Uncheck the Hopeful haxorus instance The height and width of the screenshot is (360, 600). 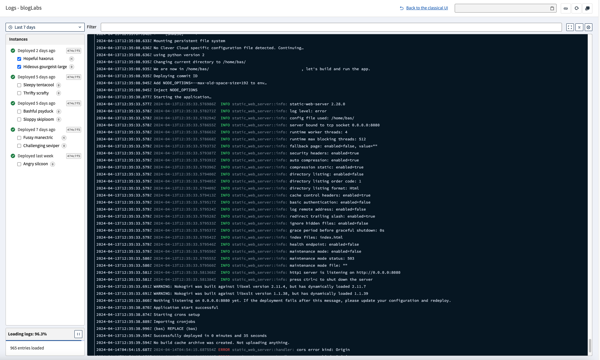[x=19, y=58]
